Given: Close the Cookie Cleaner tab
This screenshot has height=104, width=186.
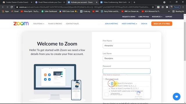Looking at the screenshot, I should [32, 2].
